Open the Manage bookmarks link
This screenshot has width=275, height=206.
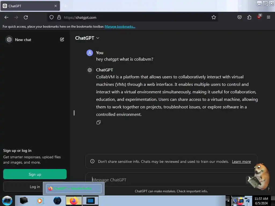click(120, 27)
